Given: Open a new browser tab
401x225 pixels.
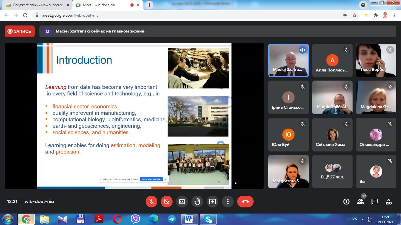Looking at the screenshot, I should click(149, 5).
